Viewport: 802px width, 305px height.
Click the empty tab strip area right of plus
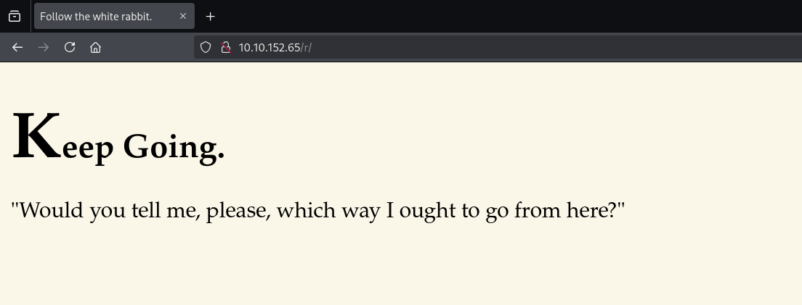point(509,16)
